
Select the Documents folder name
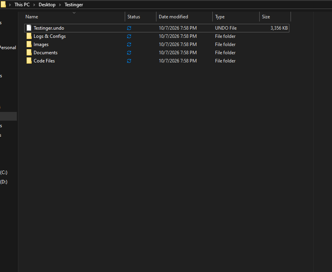(x=45, y=53)
